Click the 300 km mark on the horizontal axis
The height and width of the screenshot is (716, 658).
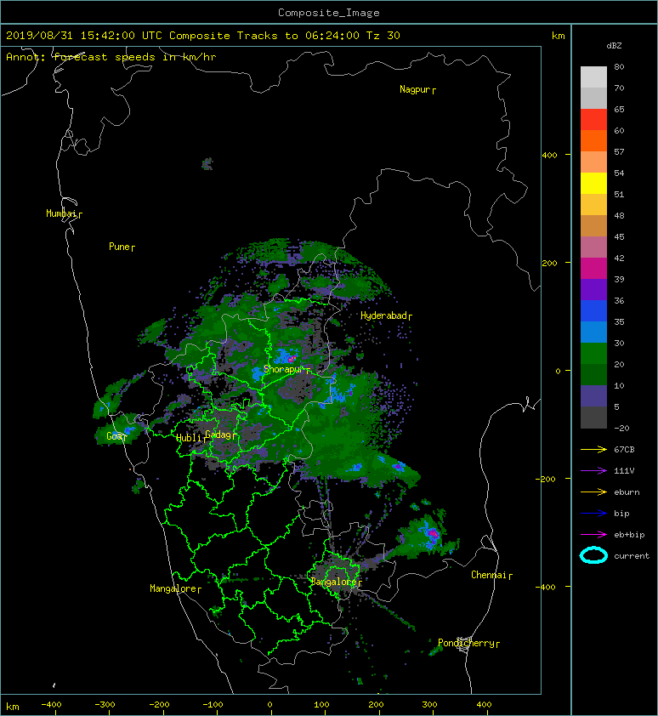point(429,705)
